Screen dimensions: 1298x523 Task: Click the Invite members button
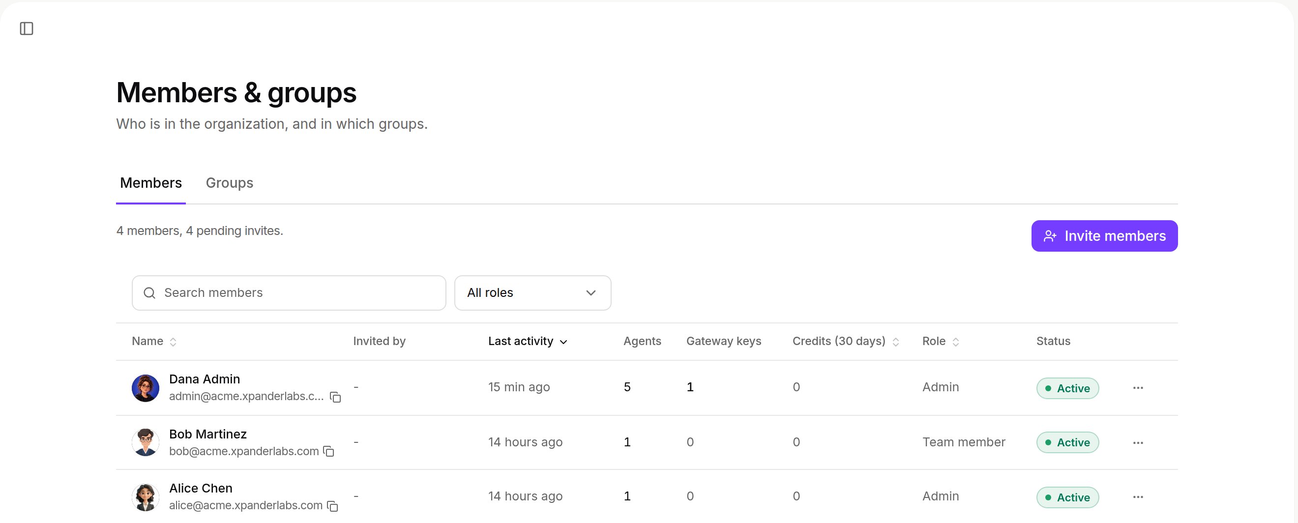tap(1104, 236)
